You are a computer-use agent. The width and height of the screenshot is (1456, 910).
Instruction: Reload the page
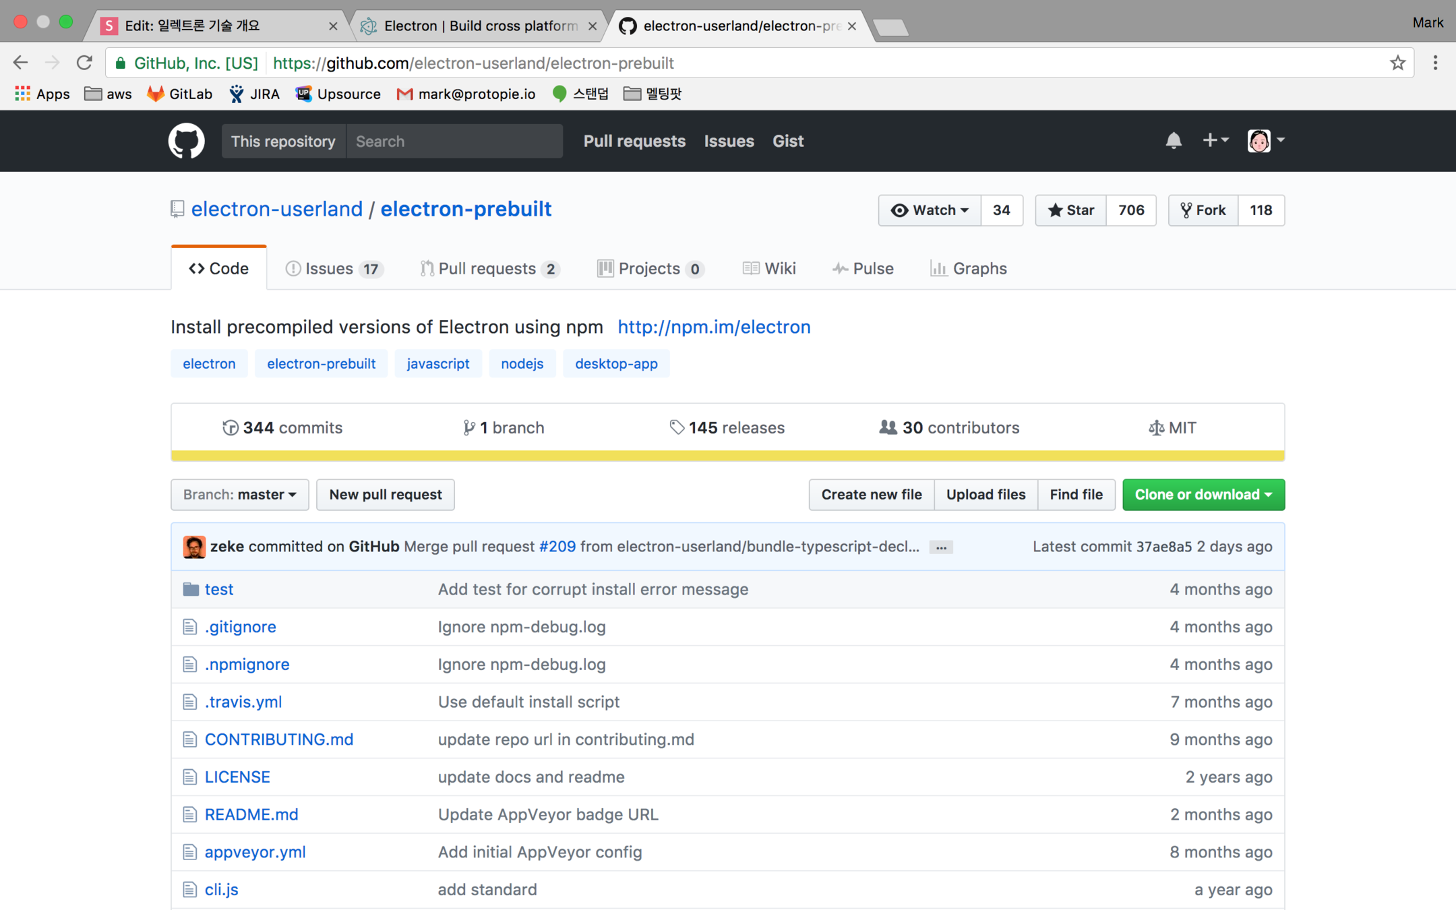84,63
